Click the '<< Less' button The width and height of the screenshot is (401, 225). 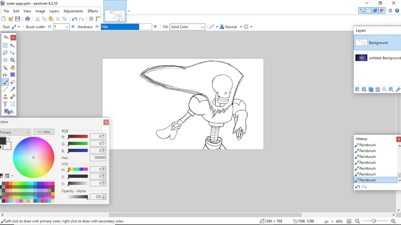click(x=44, y=132)
